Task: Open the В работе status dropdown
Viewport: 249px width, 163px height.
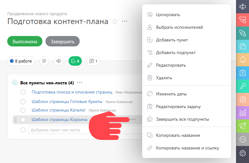Action: 21,61
